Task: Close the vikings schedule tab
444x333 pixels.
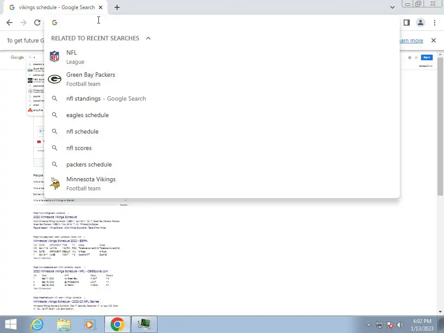Action: [101, 8]
